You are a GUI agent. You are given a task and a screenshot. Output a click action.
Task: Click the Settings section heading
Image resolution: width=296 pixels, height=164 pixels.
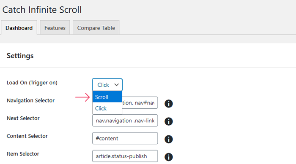coord(20,56)
